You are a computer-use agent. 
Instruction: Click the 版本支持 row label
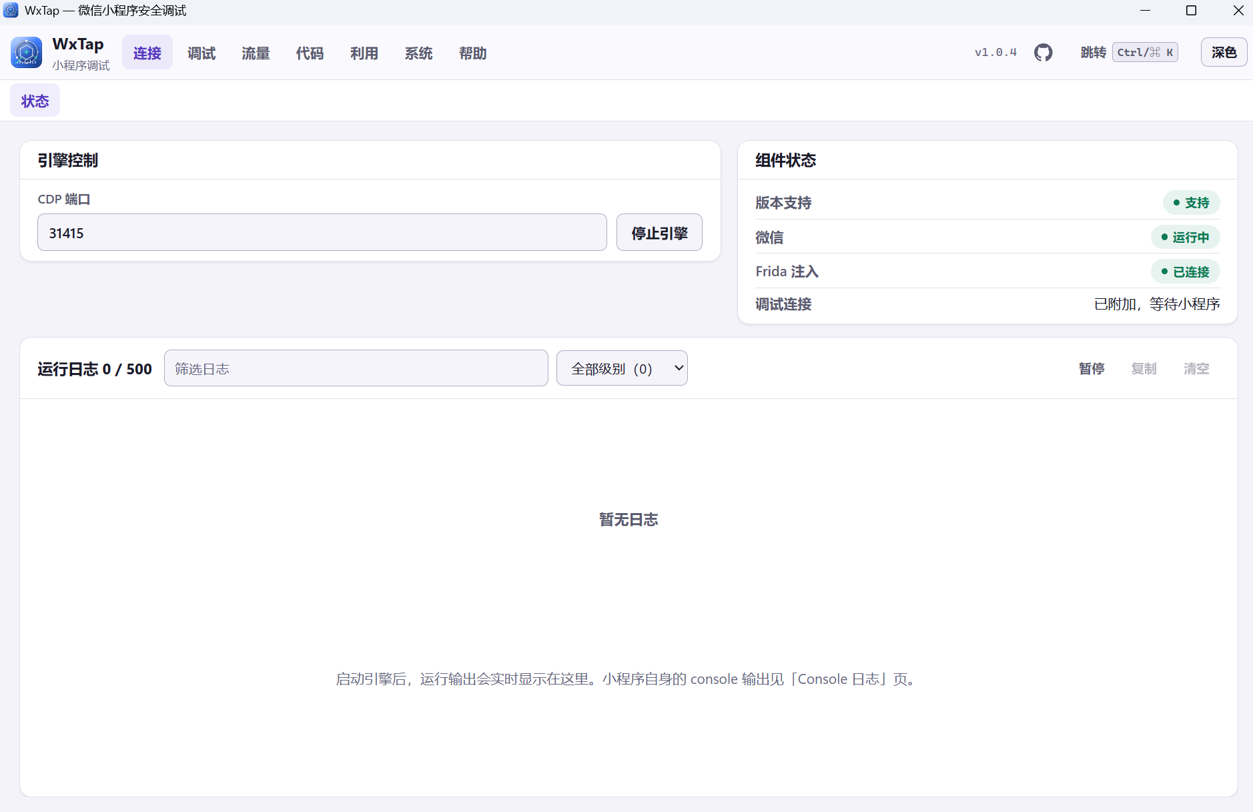coord(783,203)
